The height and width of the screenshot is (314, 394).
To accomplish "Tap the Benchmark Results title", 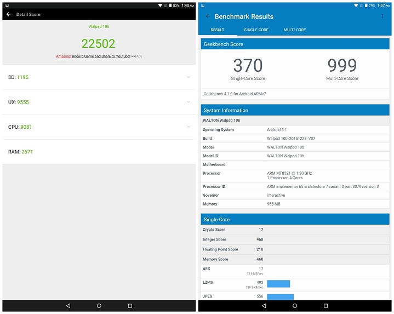I will click(244, 16).
